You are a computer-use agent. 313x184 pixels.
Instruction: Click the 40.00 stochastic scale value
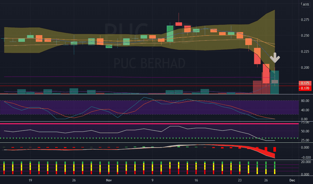point(305,110)
